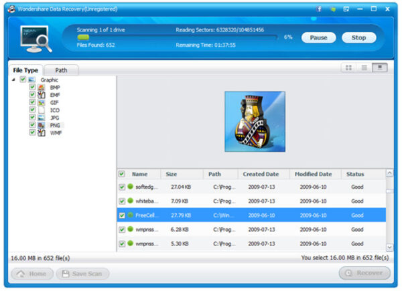Switch to preview view mode
This screenshot has width=402, height=291.
pos(381,68)
